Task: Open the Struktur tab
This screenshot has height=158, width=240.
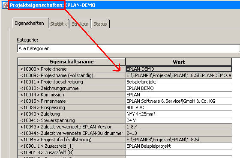Action: point(80,24)
